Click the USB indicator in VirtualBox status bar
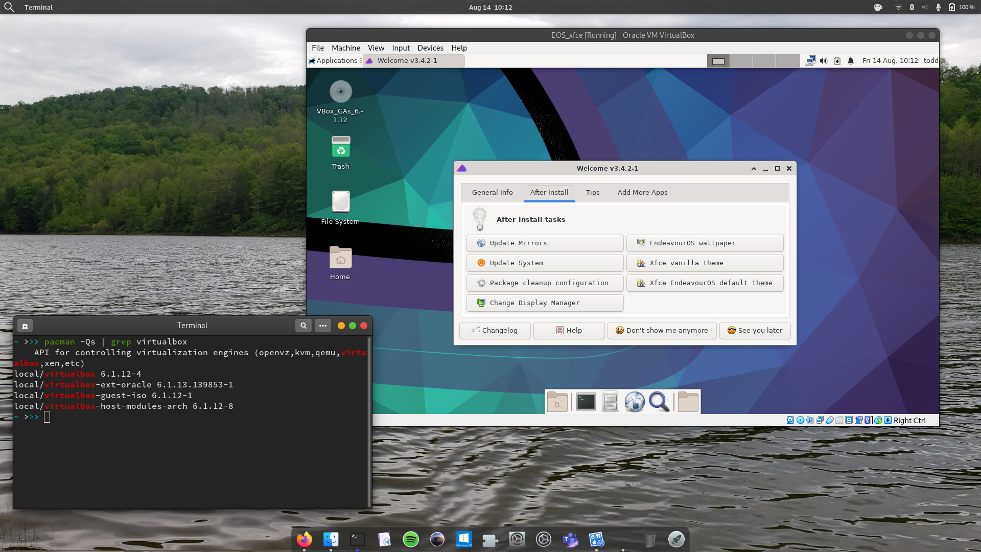Image resolution: width=981 pixels, height=552 pixels. 830,420
